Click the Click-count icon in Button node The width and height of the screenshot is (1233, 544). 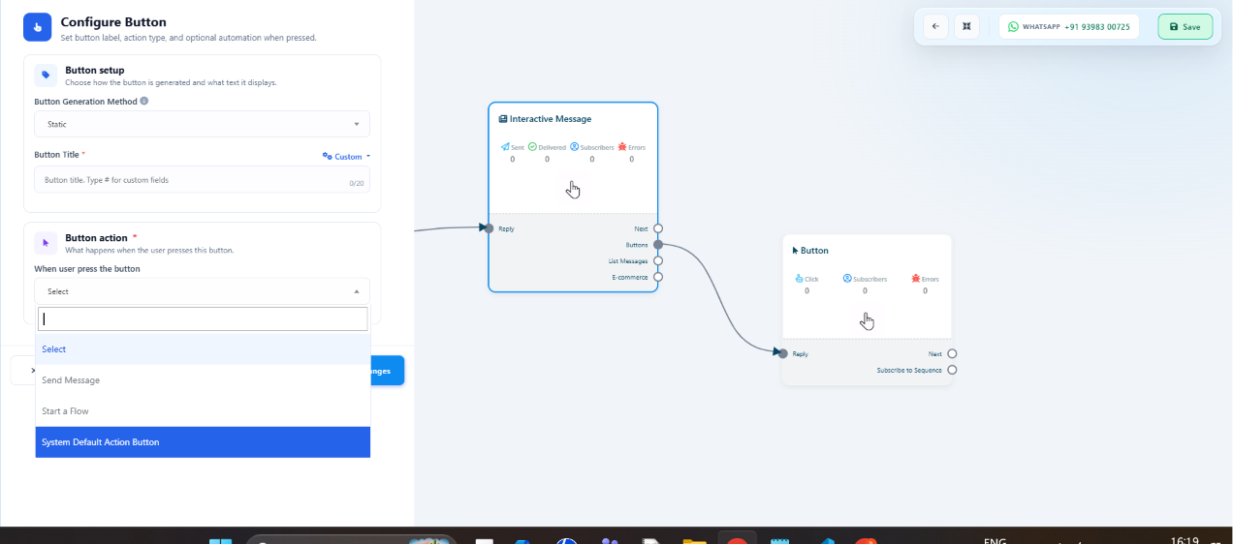799,278
